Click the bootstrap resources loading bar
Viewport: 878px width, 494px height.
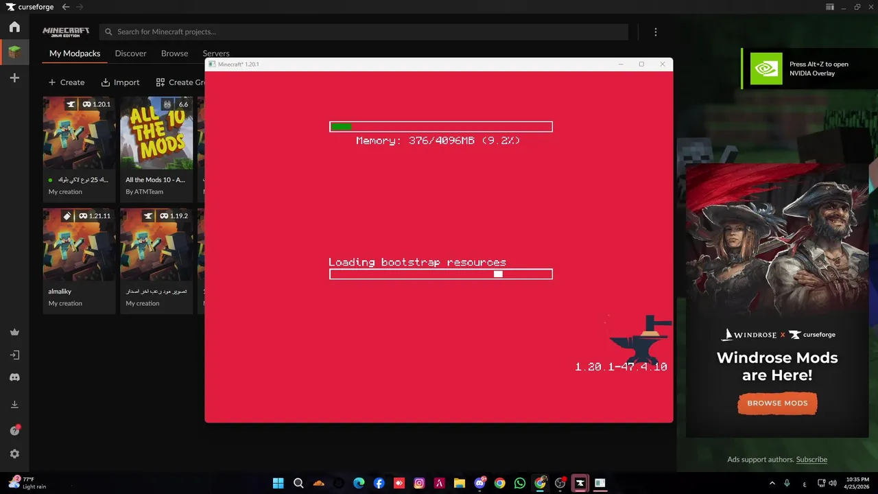(441, 274)
